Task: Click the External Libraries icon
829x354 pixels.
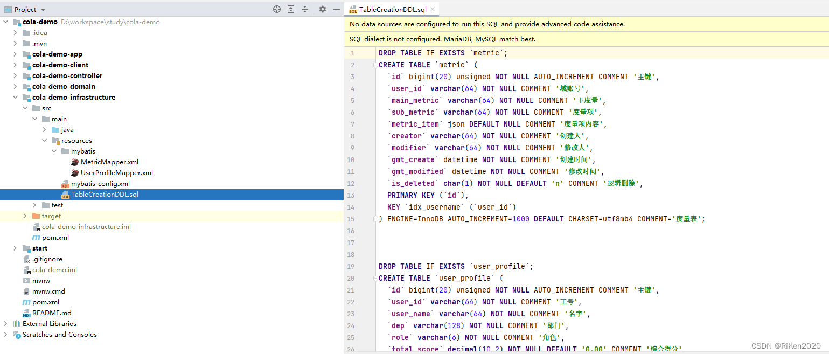Action: [x=17, y=324]
